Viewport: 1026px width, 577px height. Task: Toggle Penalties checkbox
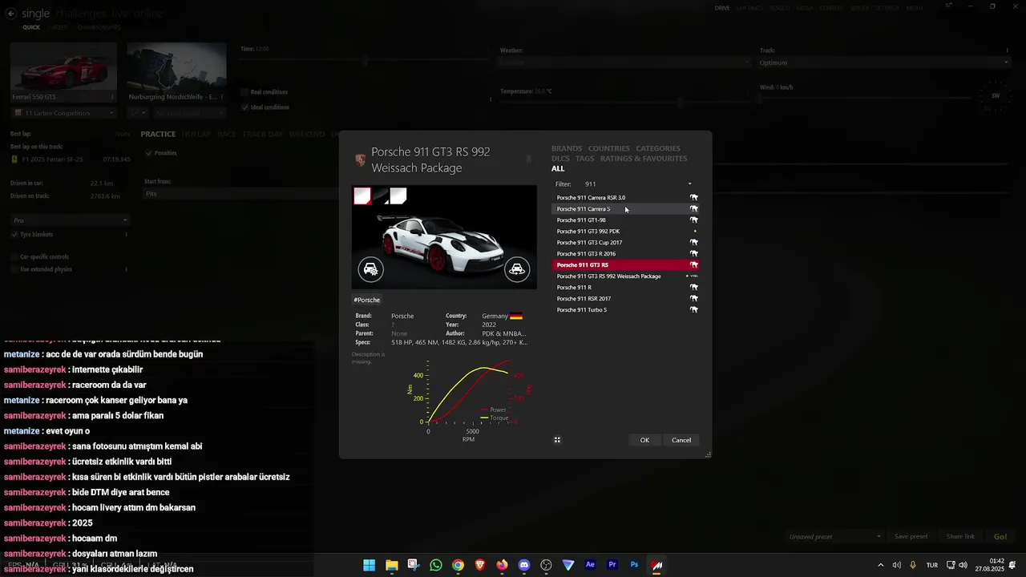148,153
